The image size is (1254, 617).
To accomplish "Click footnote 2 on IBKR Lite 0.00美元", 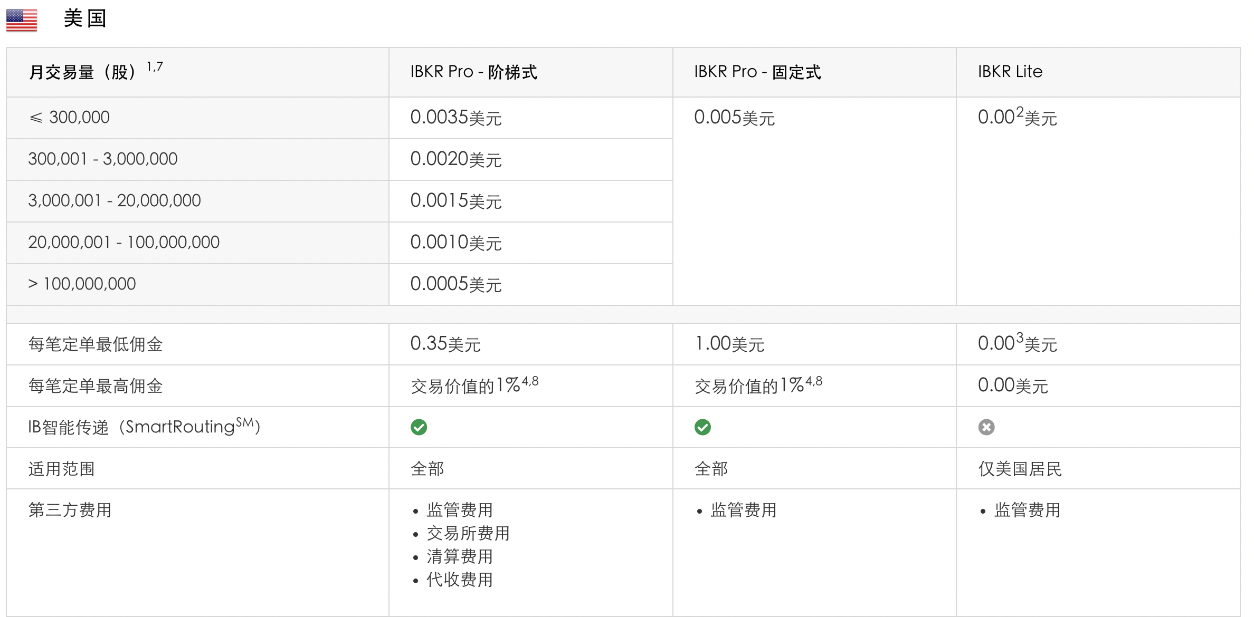I will click(x=1020, y=111).
